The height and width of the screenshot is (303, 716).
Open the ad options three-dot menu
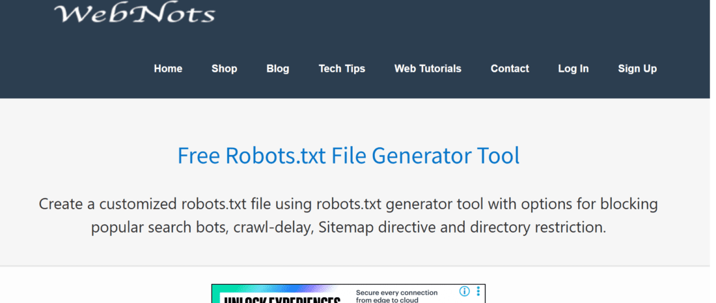point(478,291)
